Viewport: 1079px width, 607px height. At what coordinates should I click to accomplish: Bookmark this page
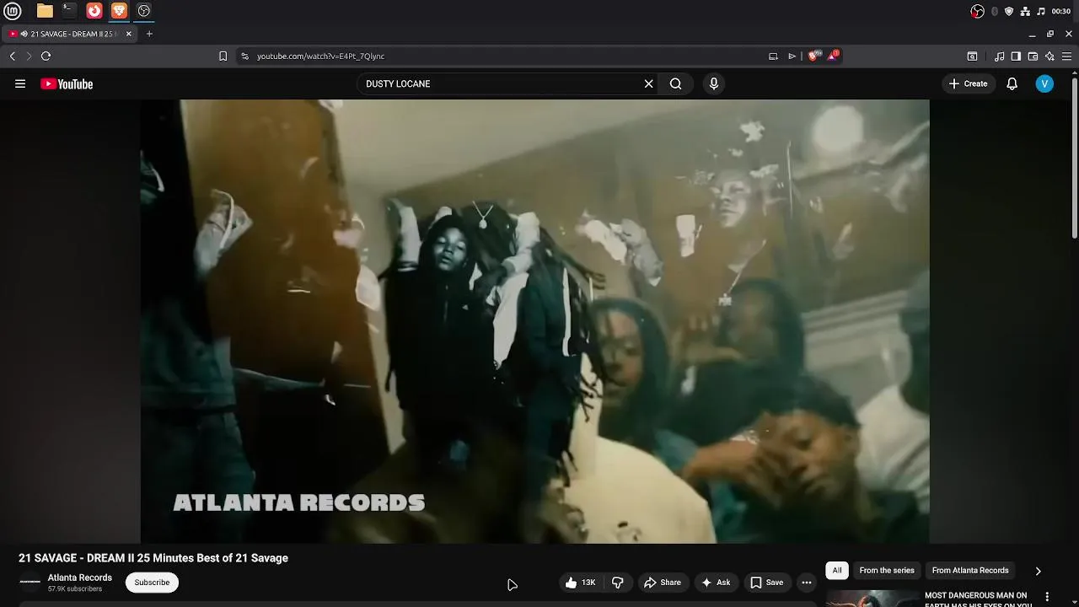[223, 56]
